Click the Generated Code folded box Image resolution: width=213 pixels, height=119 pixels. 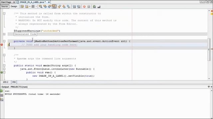coord(25,34)
